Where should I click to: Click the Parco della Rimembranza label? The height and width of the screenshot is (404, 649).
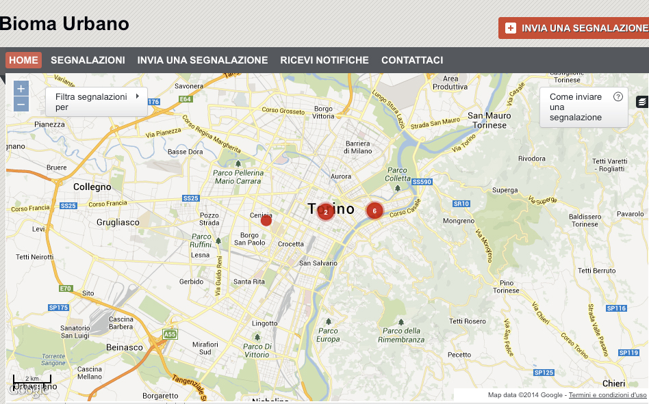click(401, 335)
